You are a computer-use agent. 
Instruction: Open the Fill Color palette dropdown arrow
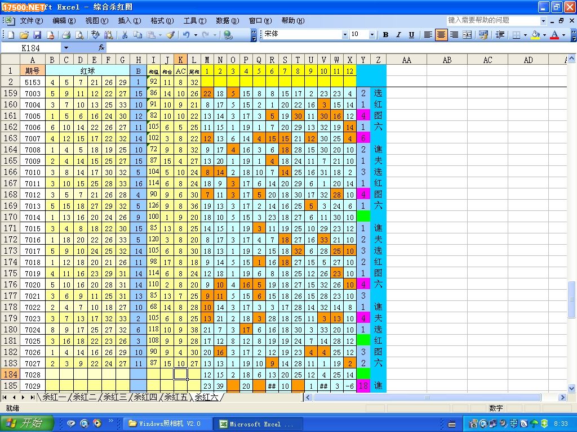coord(545,35)
